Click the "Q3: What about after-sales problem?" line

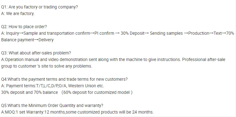pos(36,53)
